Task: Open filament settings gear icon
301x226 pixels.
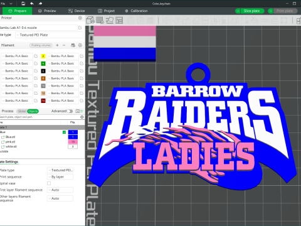Action: point(80,45)
